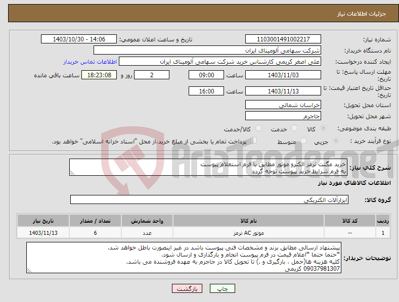Click the ردیف column header
The image size is (399, 302).
(x=383, y=221)
